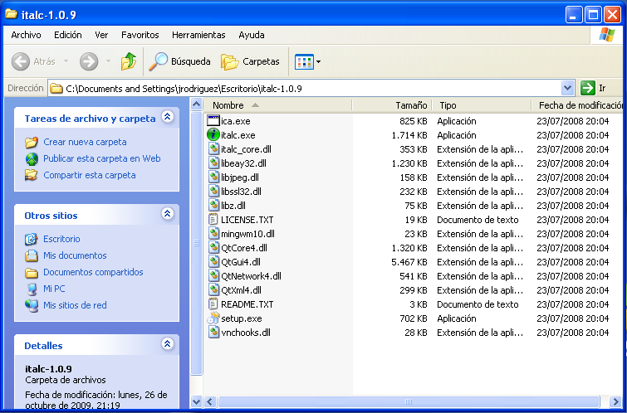This screenshot has height=413, width=627.
Task: Click the Up folder toolbar icon
Action: (x=129, y=61)
